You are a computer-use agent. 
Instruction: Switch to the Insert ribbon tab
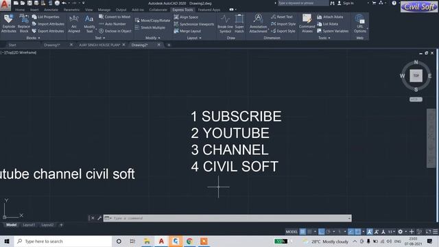tap(34, 10)
